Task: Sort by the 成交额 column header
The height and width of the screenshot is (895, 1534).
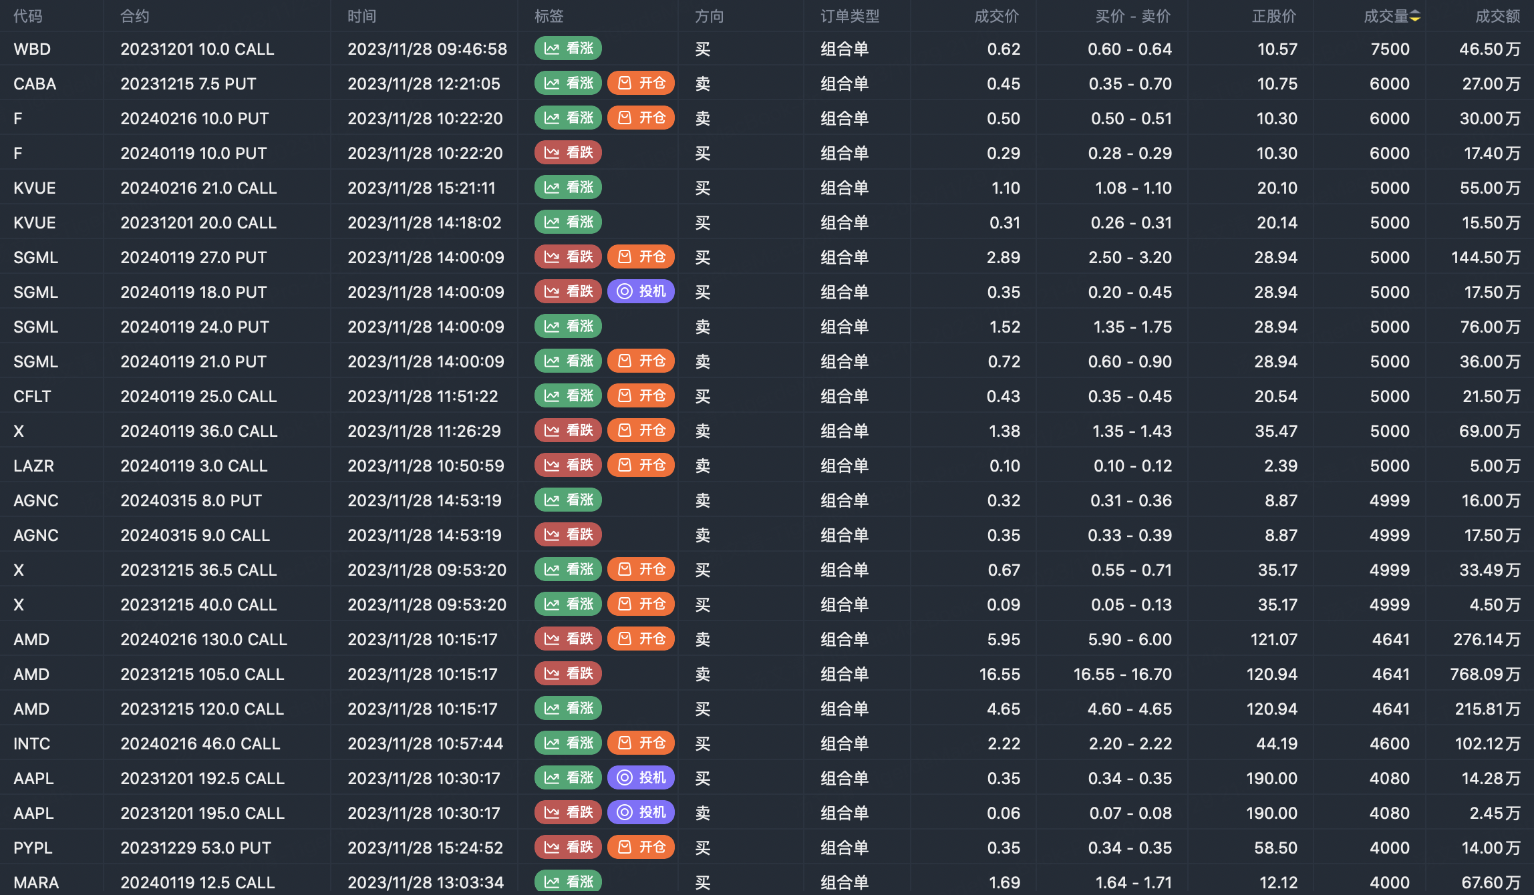Action: (x=1497, y=17)
